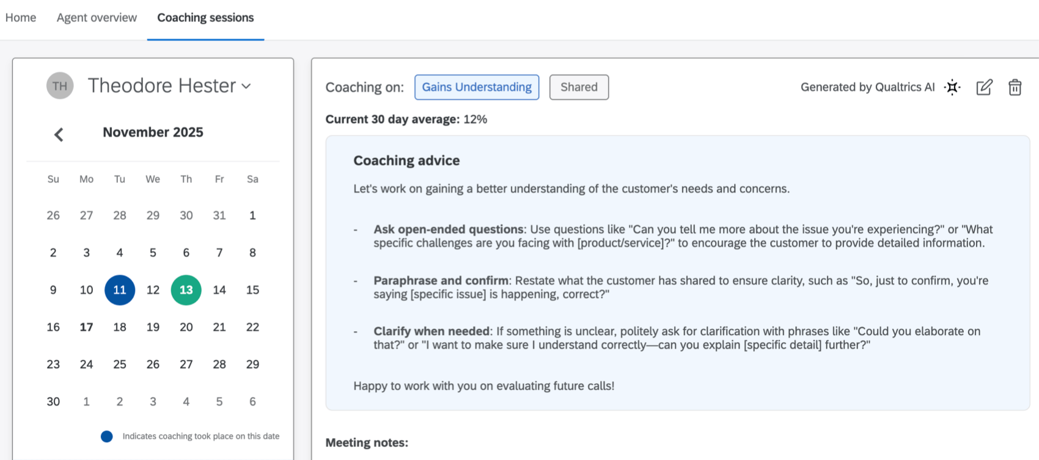Go to previous month in calendar
Viewport: 1039px width, 460px height.
[59, 134]
